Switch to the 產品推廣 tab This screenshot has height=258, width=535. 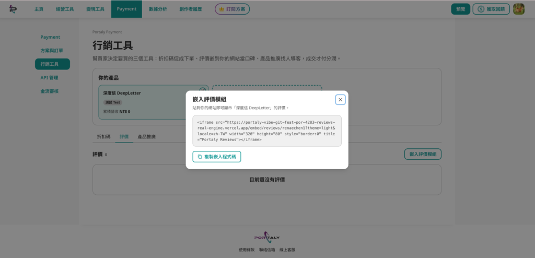147,136
